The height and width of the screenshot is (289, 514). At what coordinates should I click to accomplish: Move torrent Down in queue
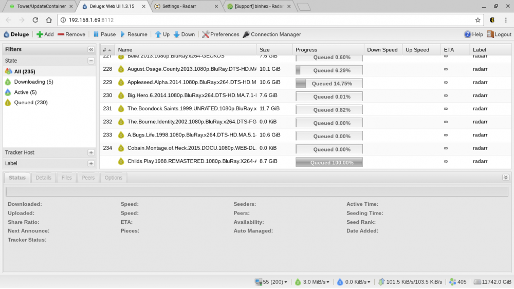point(184,34)
